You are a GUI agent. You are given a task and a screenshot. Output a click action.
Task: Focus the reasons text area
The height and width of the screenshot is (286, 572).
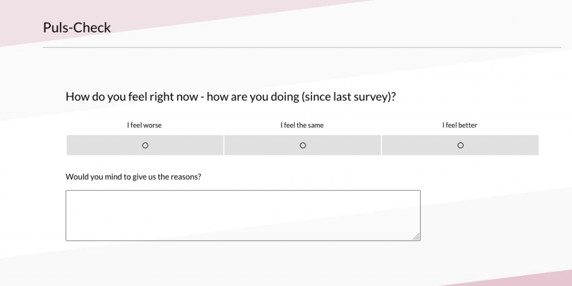click(x=243, y=215)
